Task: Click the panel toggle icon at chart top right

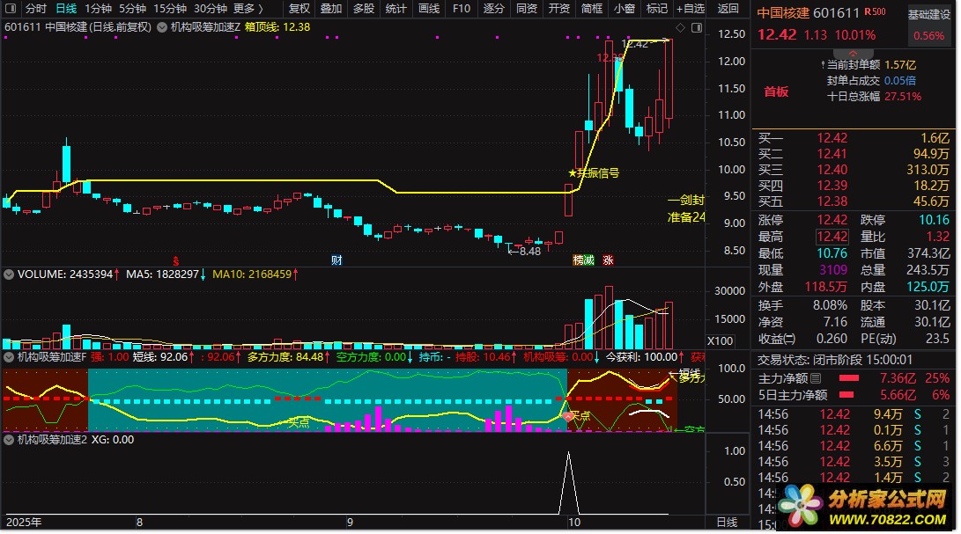Action: (x=697, y=27)
